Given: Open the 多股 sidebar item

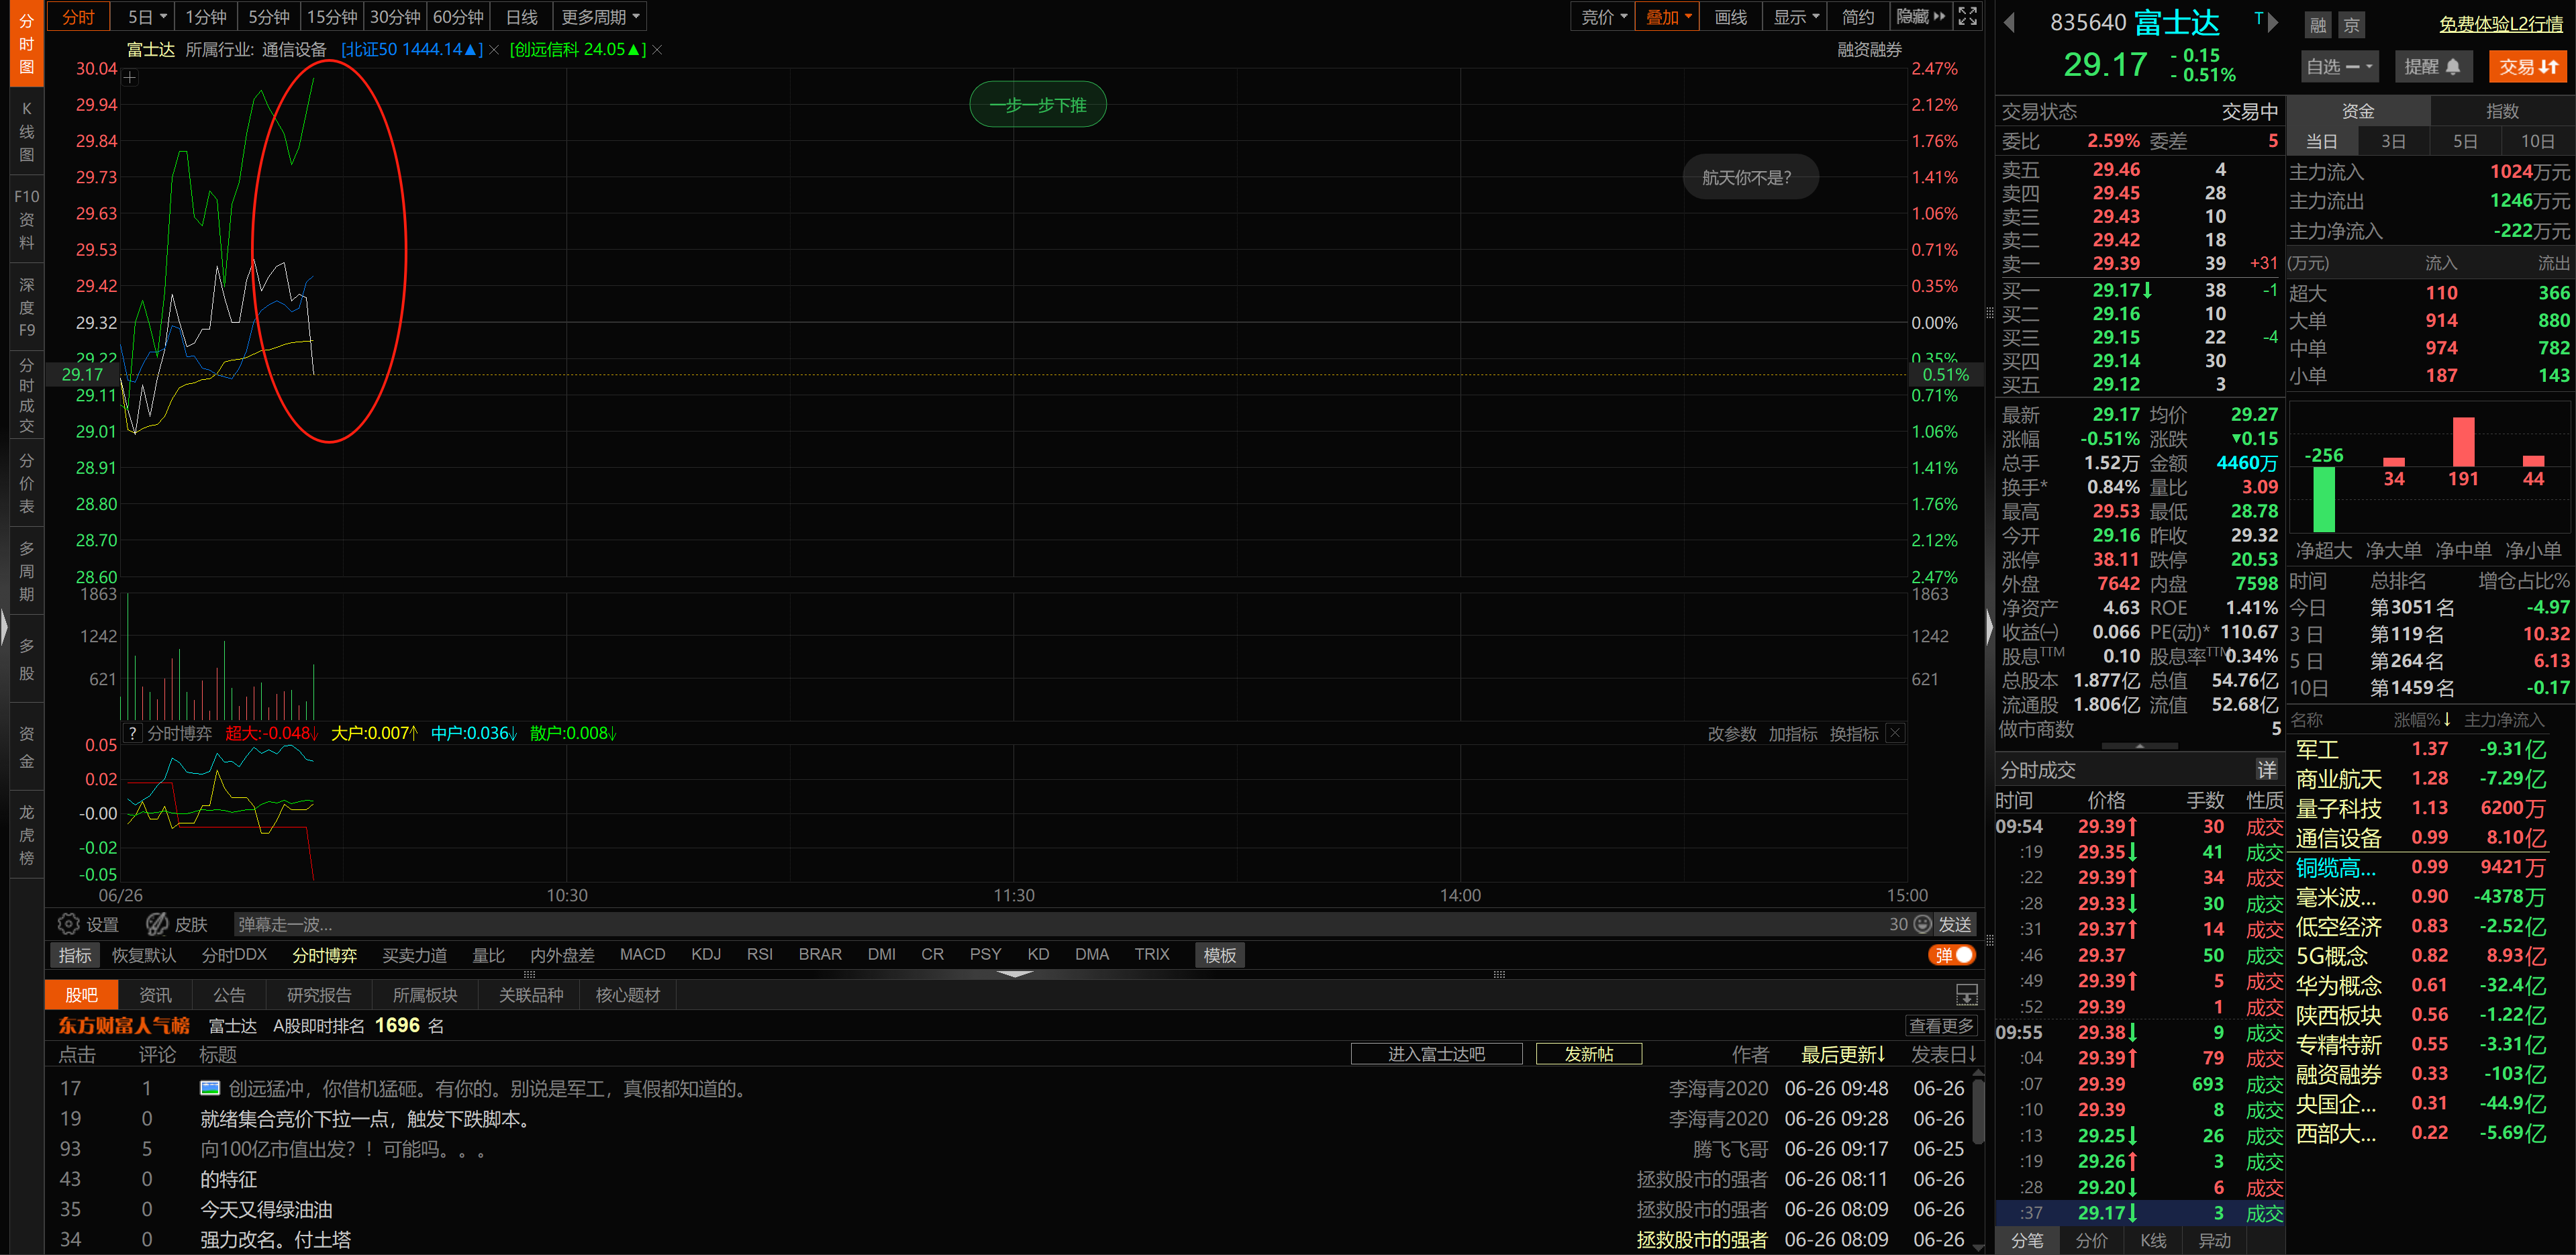Looking at the screenshot, I should (27, 659).
